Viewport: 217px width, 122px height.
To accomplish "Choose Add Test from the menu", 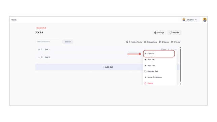I will point(151,65).
